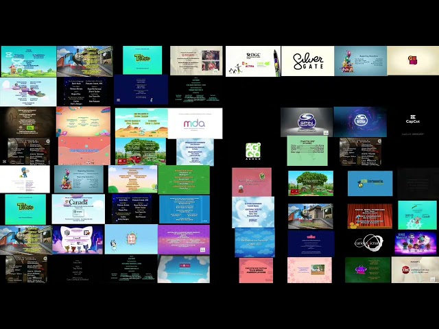Open the coral pink thumbnail with scattered stars
Screen dimensions: 439x329
[84, 151]
